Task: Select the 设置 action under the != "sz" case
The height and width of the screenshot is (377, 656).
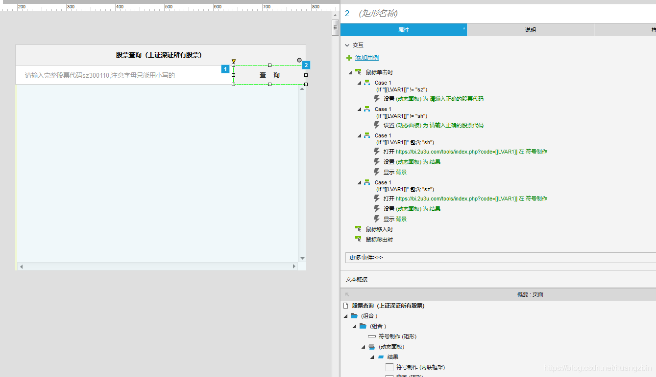Action: [x=433, y=99]
